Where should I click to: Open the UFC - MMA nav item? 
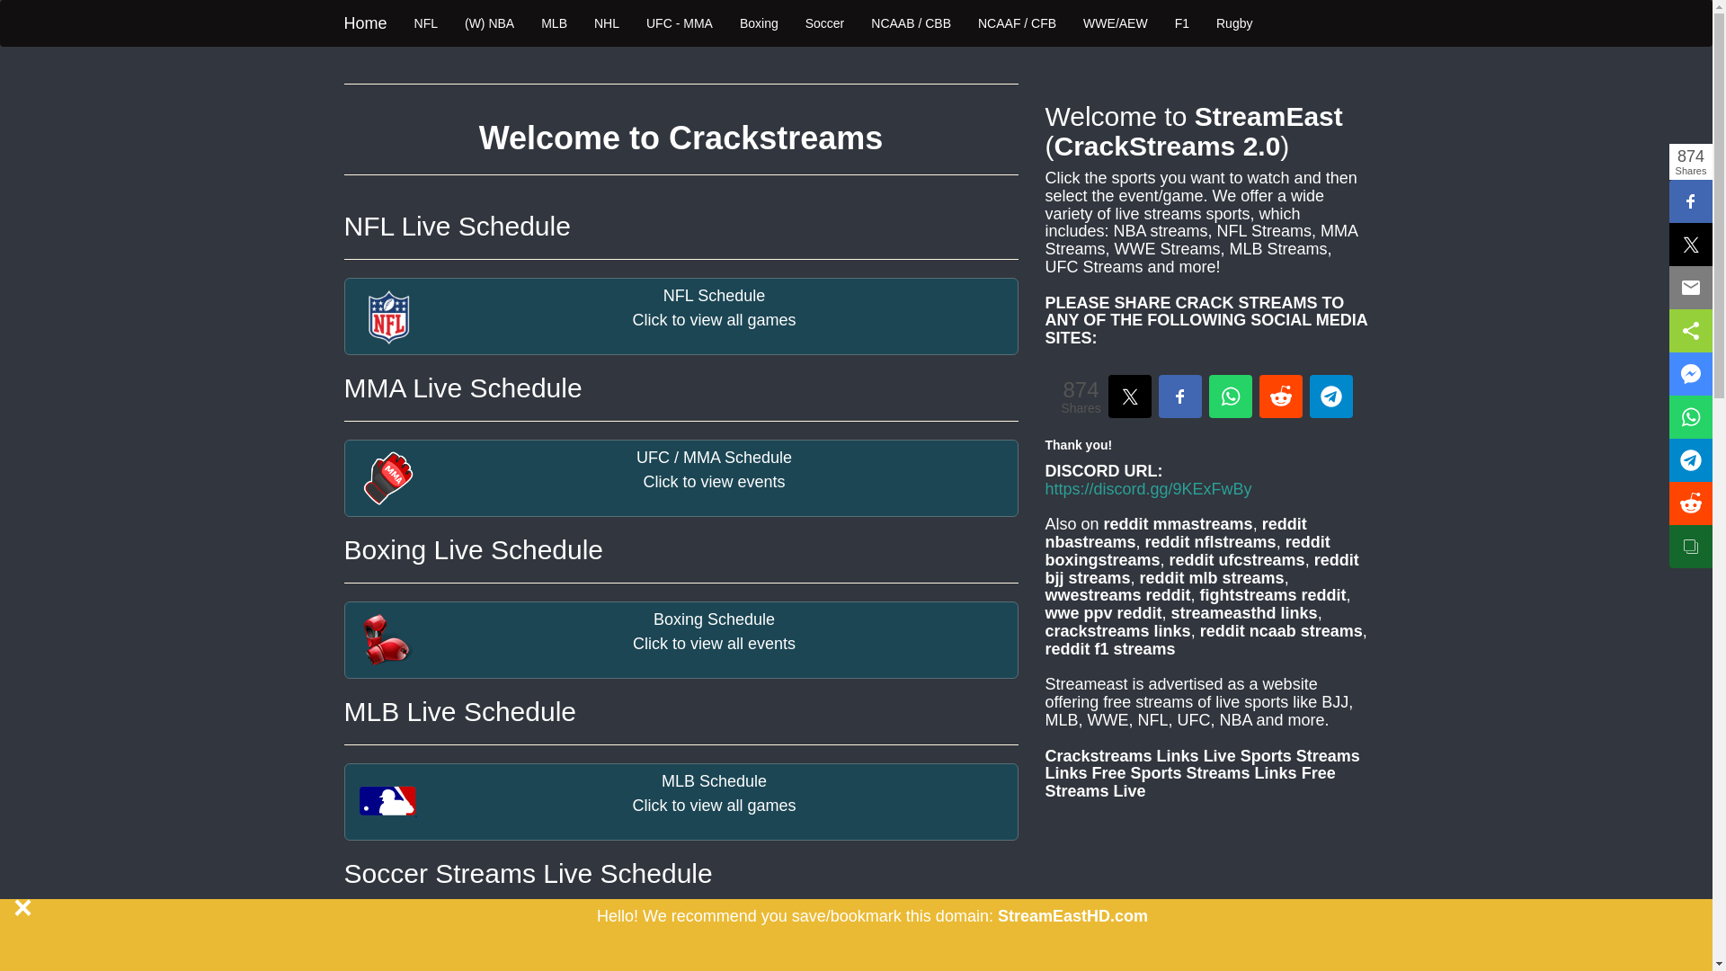(679, 23)
